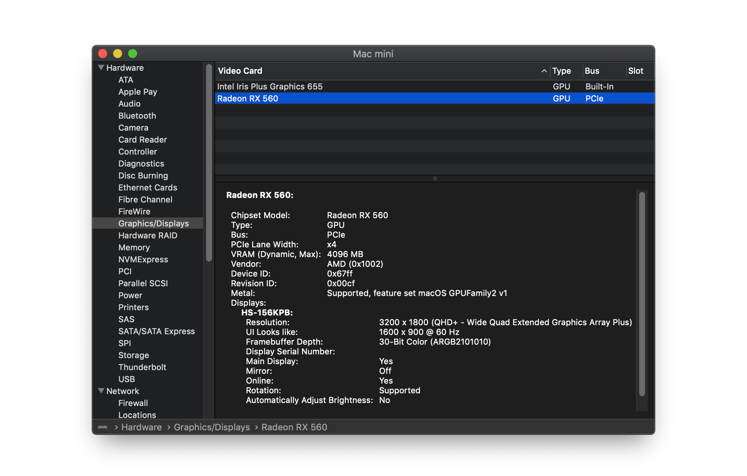747x476 pixels.
Task: Click the yellow minimize window button
Action: [118, 54]
